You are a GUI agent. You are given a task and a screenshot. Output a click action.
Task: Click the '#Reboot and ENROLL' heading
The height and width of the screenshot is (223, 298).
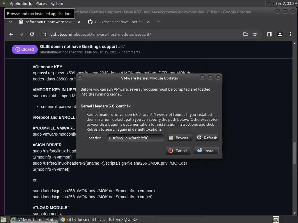[x=54, y=117]
